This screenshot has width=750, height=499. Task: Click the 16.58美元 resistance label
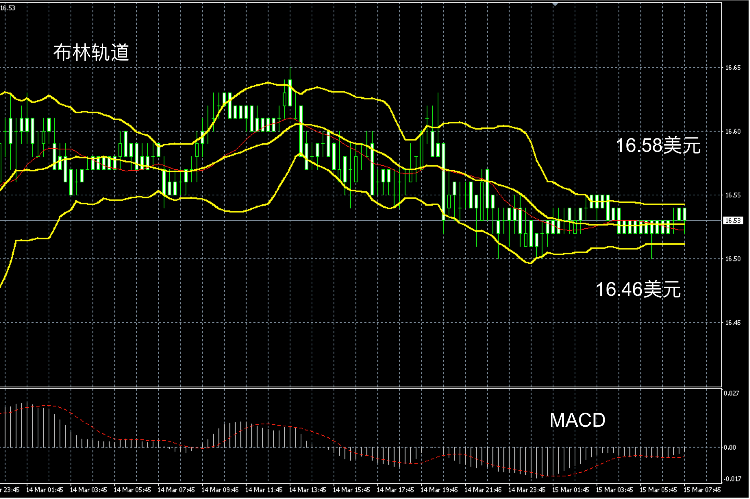tap(658, 145)
